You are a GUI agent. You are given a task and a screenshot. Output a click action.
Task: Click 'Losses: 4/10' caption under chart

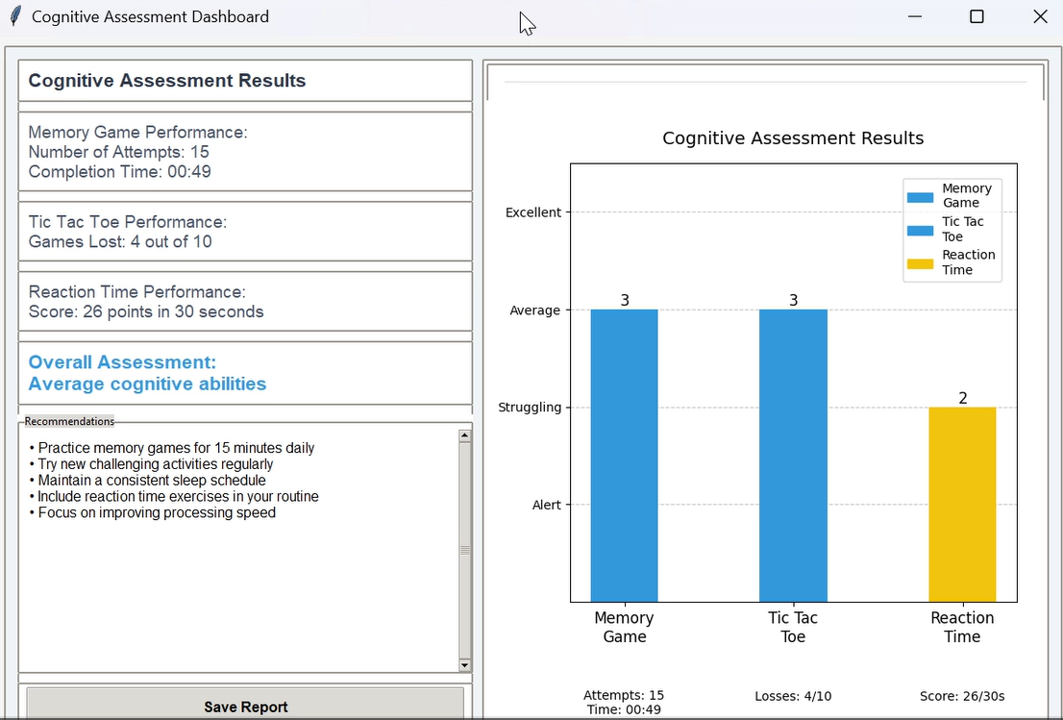tap(793, 696)
